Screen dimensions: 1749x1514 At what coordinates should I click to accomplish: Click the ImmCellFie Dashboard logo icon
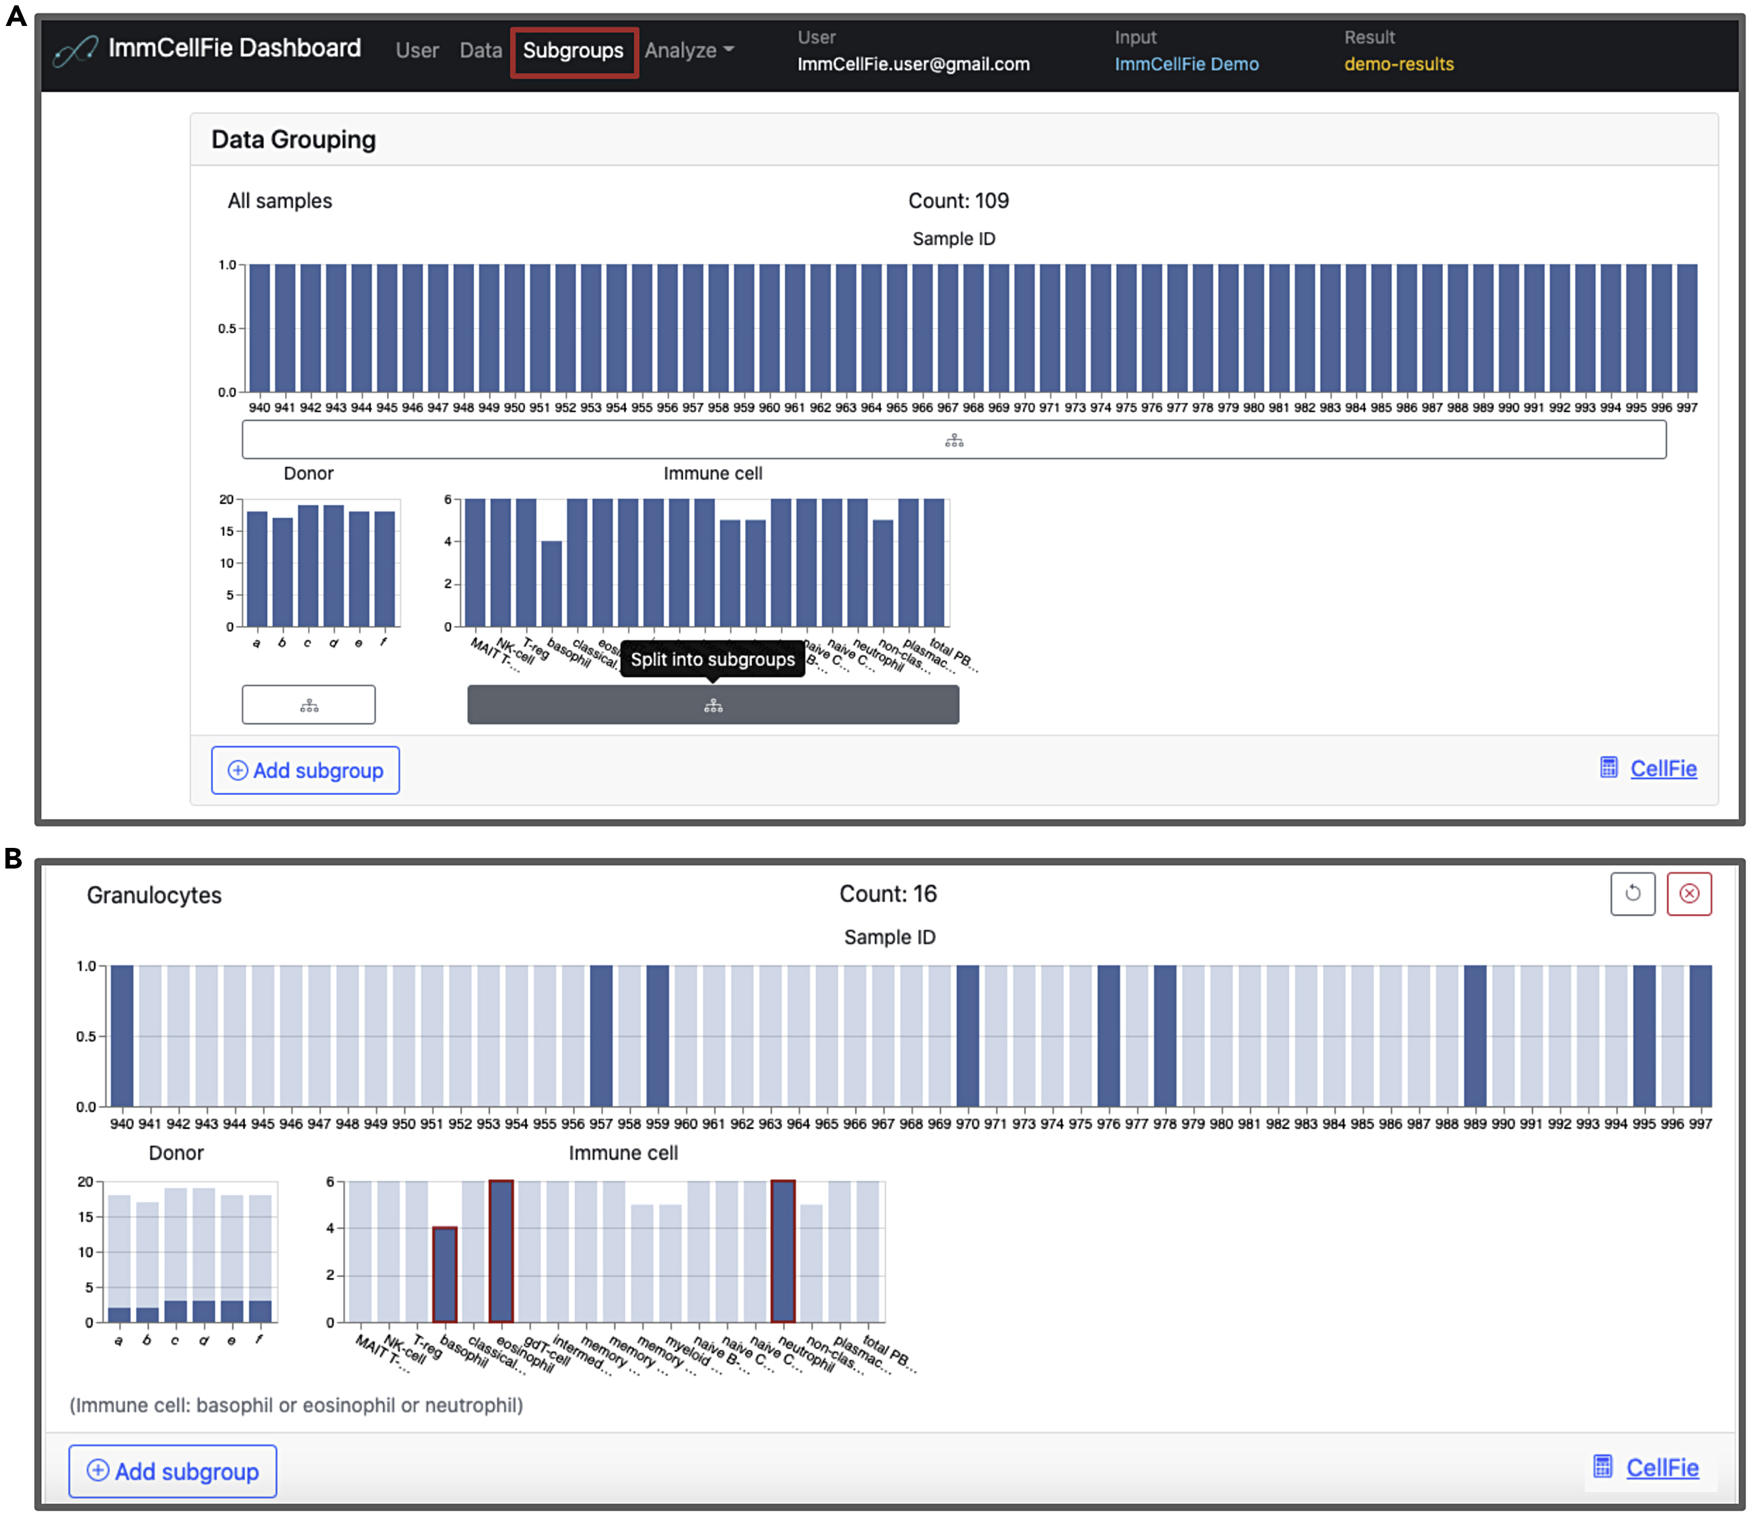(75, 51)
